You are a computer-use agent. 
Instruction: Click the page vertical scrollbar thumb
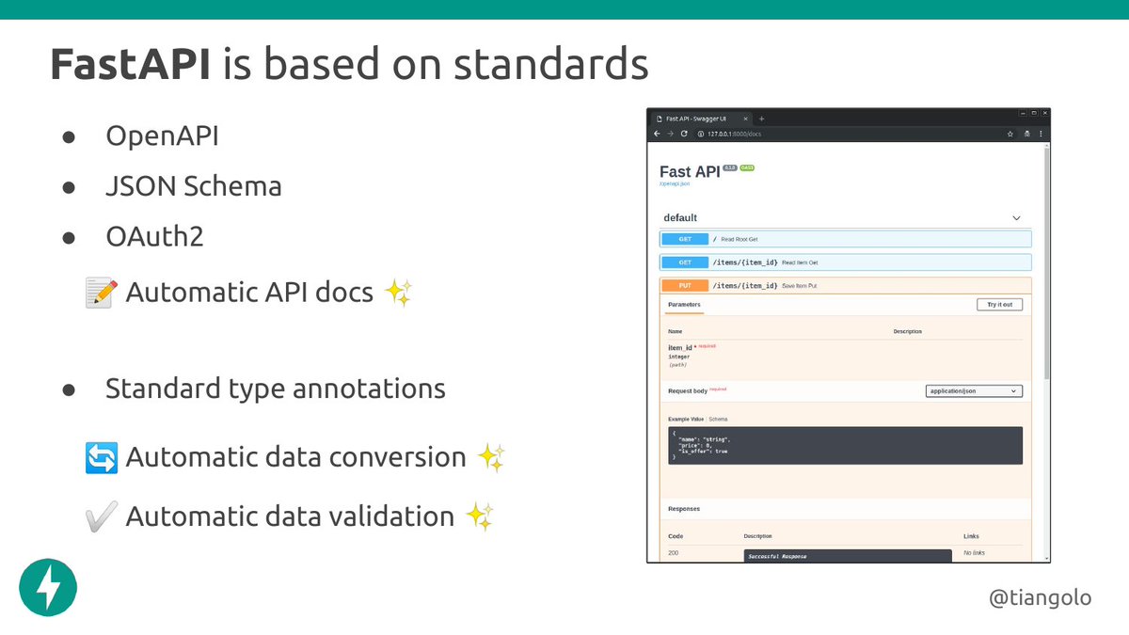pos(1046,263)
